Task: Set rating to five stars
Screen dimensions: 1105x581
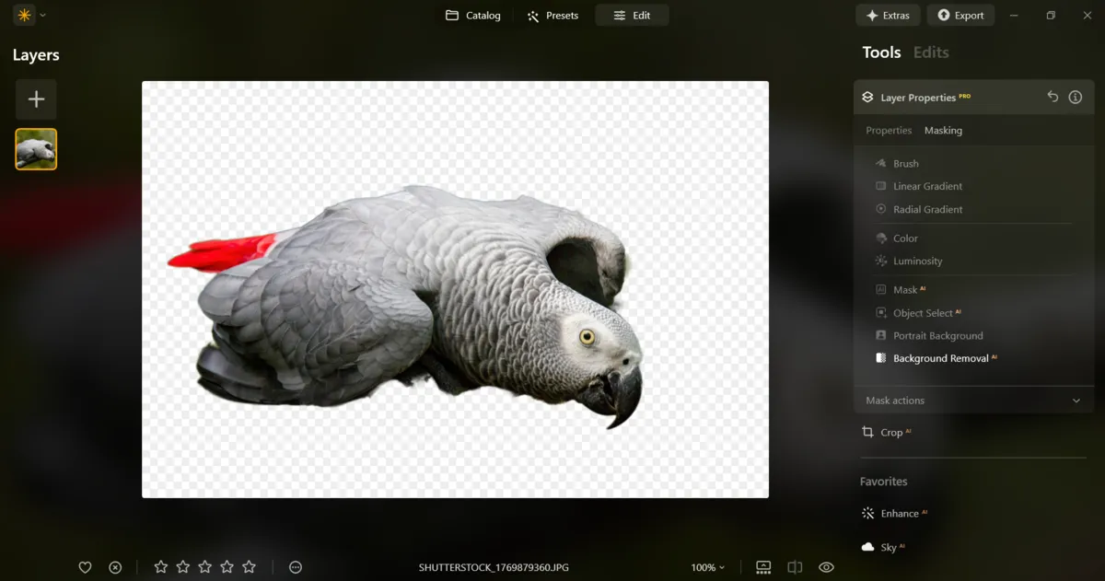Action: click(x=249, y=567)
